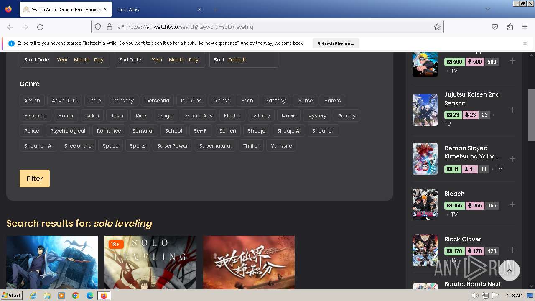Toggle the Psychological genre tag
The width and height of the screenshot is (535, 301).
68,131
